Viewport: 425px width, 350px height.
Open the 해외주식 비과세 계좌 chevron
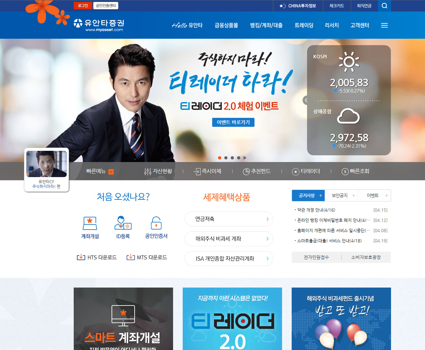pyautogui.click(x=268, y=239)
